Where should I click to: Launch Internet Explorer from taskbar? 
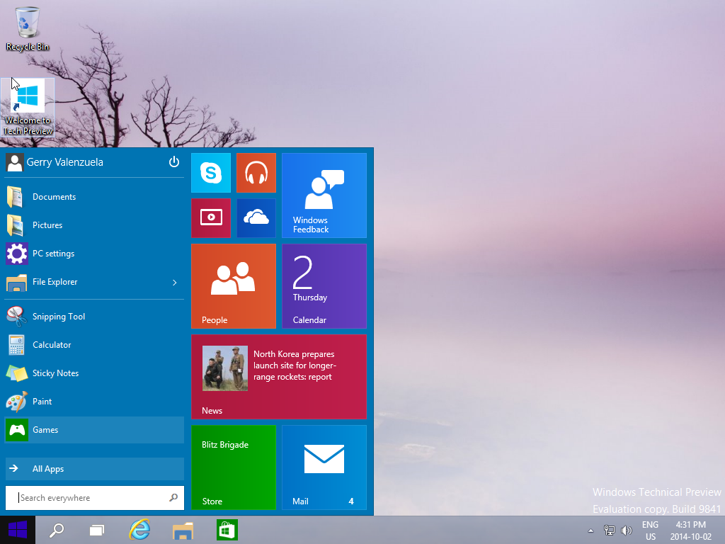(139, 530)
